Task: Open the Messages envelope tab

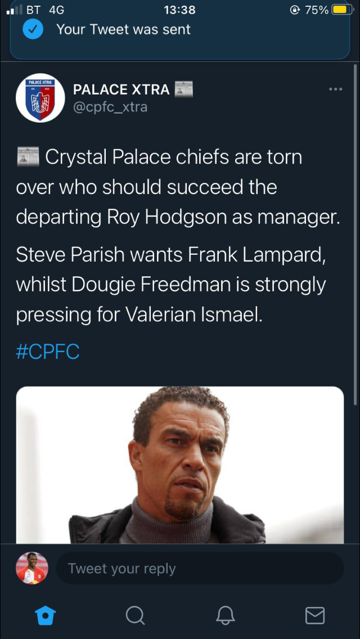Action: pos(314,615)
